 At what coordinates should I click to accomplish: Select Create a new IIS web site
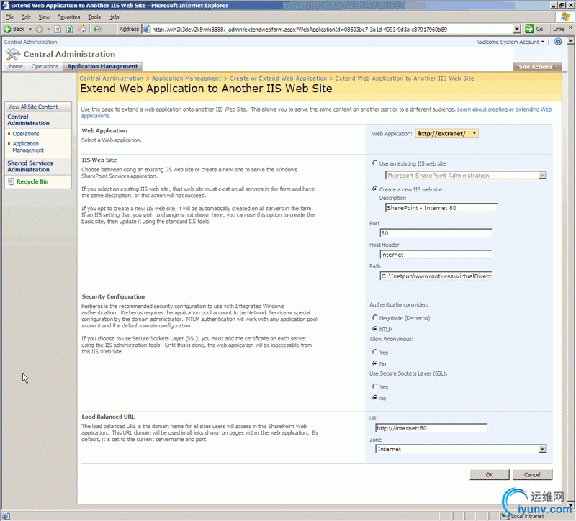pyautogui.click(x=374, y=189)
